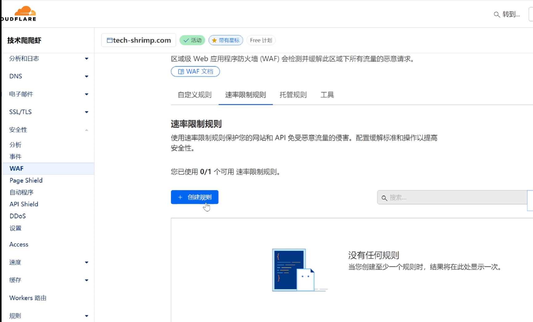Open the 工具 tab

pos(327,95)
